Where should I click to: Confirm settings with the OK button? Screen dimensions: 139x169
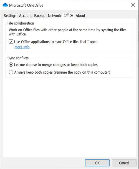97,163
